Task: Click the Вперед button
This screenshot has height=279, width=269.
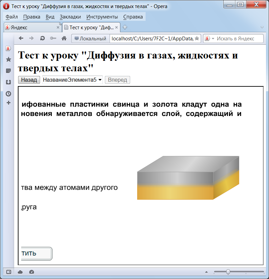Action: tap(117, 80)
